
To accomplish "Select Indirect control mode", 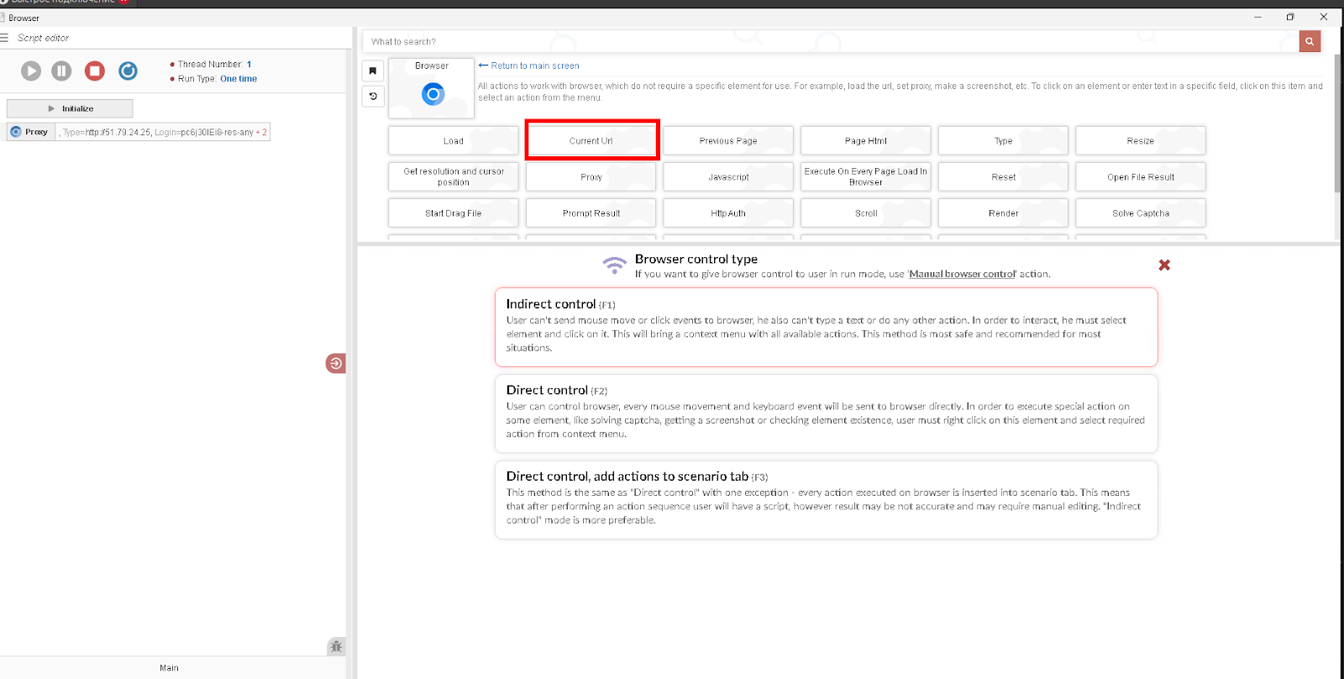I will pos(826,327).
